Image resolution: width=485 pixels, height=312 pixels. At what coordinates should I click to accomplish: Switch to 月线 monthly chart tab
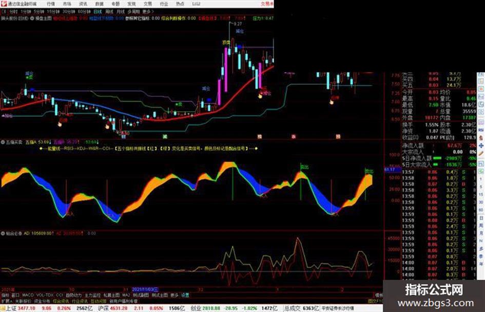[x=120, y=12]
